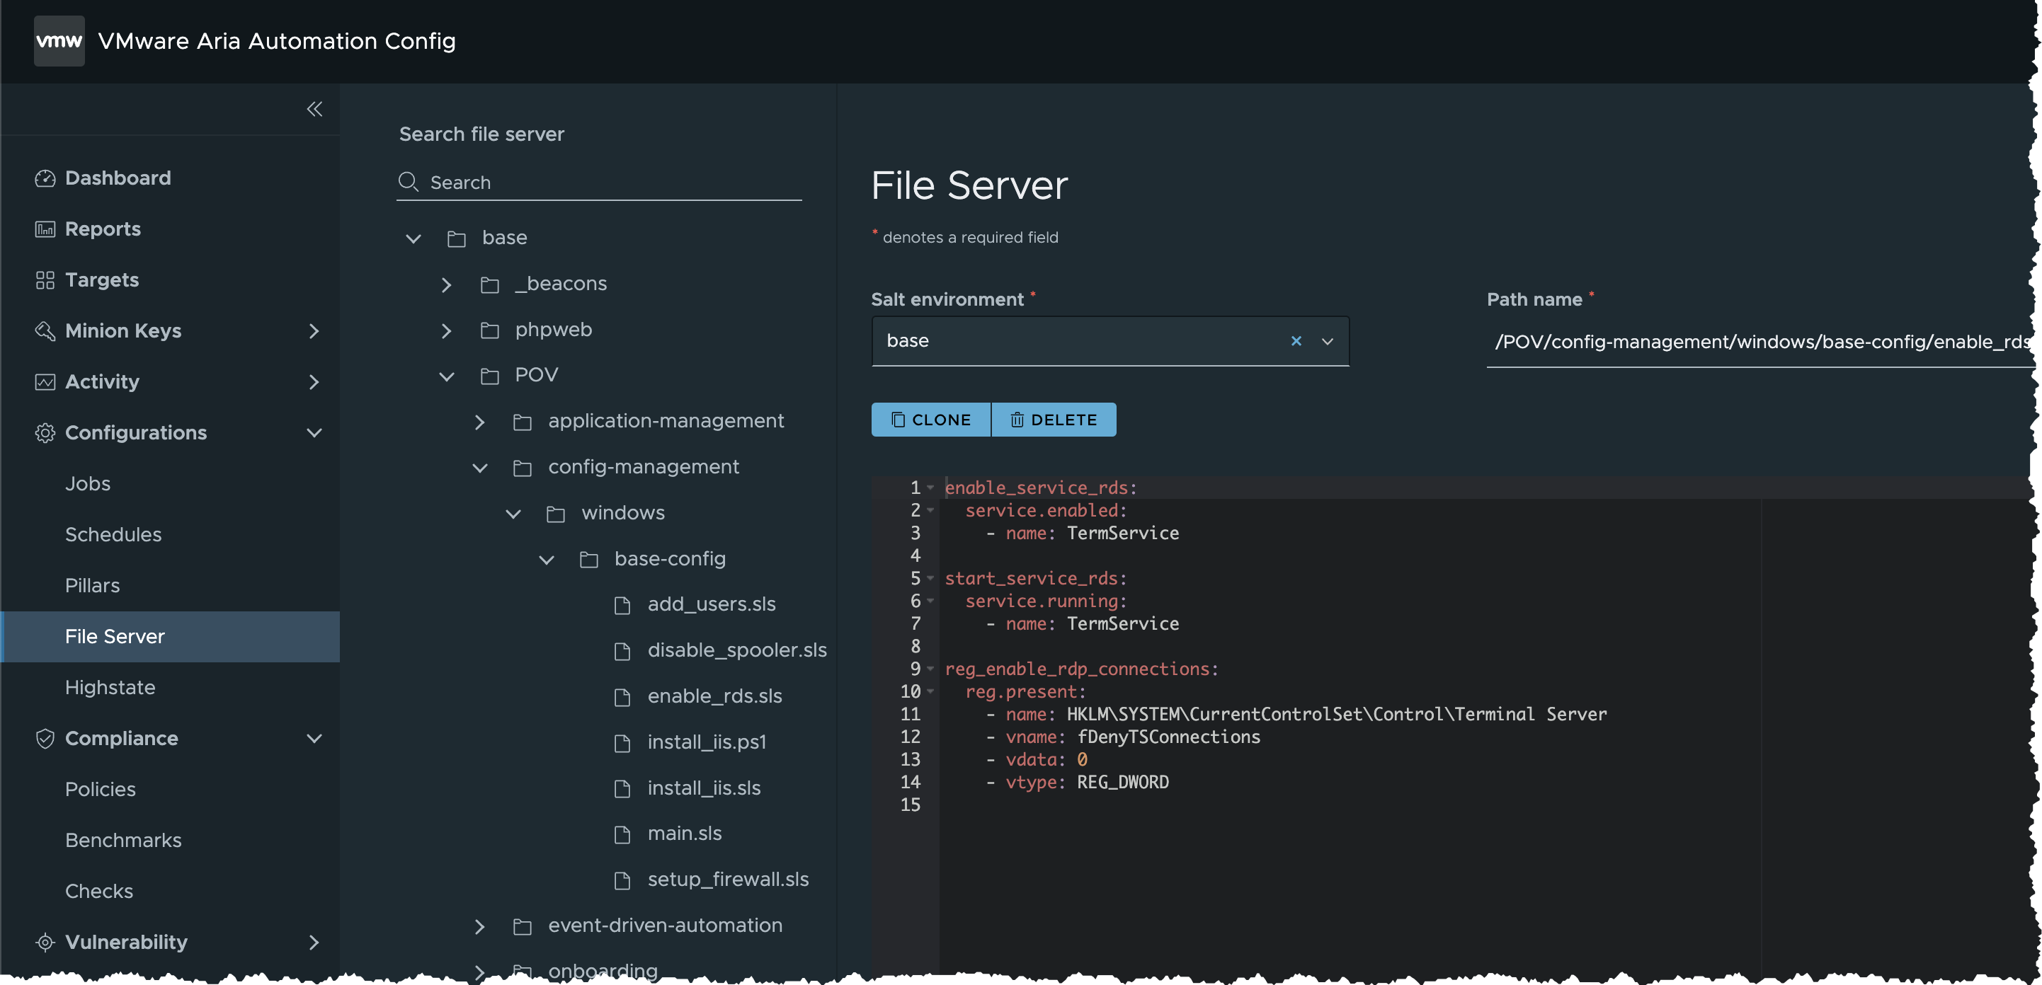Clear the Salt environment selection with X
Image resolution: width=2042 pixels, height=985 pixels.
(x=1296, y=341)
